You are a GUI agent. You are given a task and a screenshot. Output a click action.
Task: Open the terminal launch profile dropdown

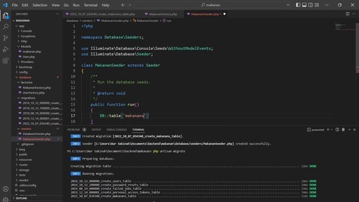coord(332,130)
